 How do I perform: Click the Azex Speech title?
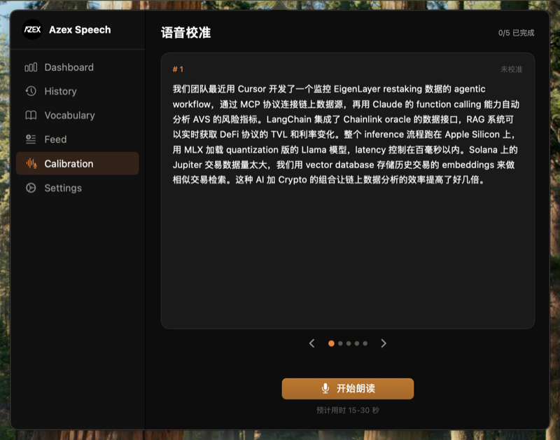[80, 29]
